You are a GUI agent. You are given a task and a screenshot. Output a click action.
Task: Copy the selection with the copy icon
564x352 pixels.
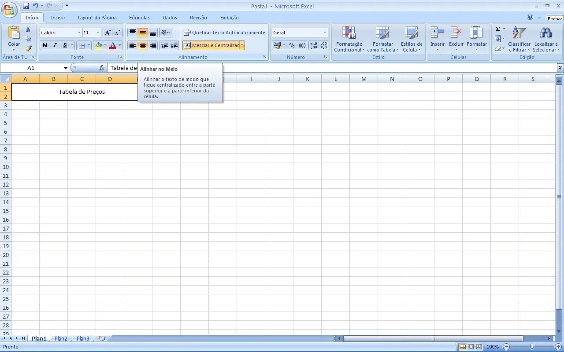28,39
